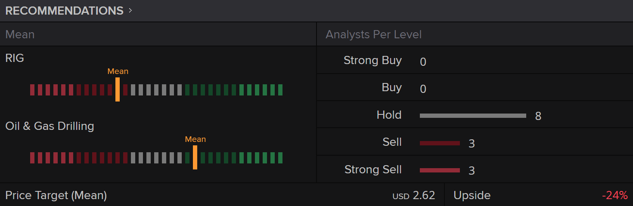Click the Oil & Gas Drilling label
Screen dimensions: 633x206
pyautogui.click(x=50, y=126)
